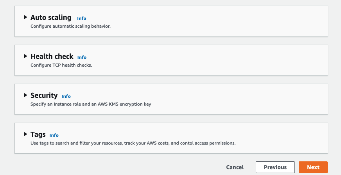Expand the Security section arrow
This screenshot has height=175, width=341.
click(x=25, y=95)
